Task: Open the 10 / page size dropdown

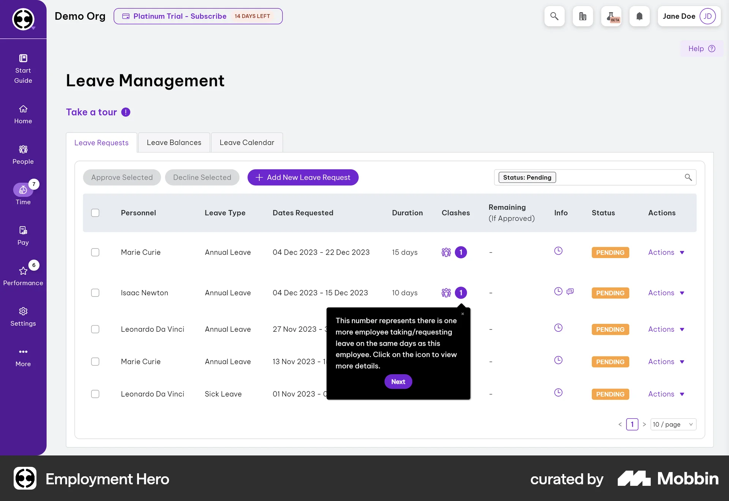Action: click(673, 424)
